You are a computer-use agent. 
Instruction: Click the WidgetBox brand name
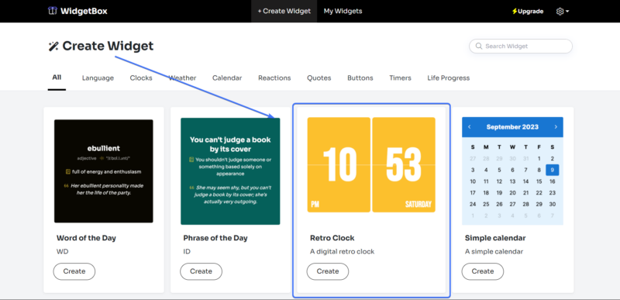pyautogui.click(x=84, y=11)
